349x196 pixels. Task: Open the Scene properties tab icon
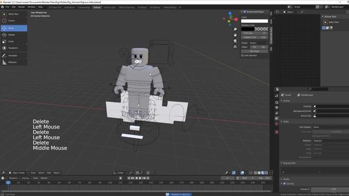coord(276,119)
